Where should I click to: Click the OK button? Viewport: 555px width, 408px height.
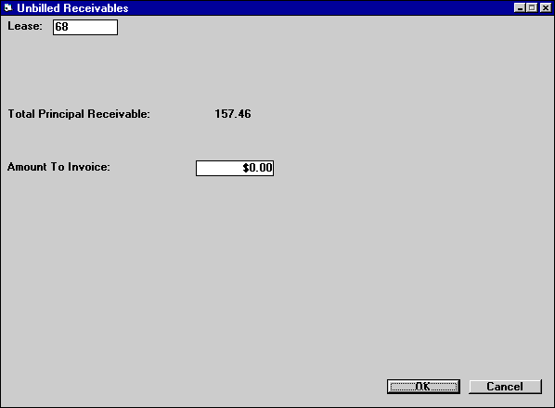pos(423,387)
